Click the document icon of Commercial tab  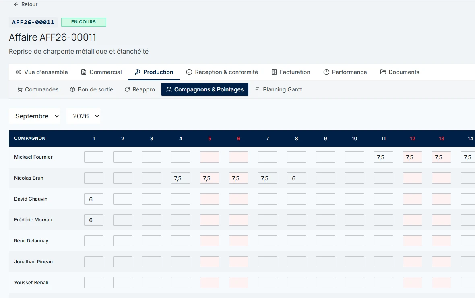tap(84, 72)
